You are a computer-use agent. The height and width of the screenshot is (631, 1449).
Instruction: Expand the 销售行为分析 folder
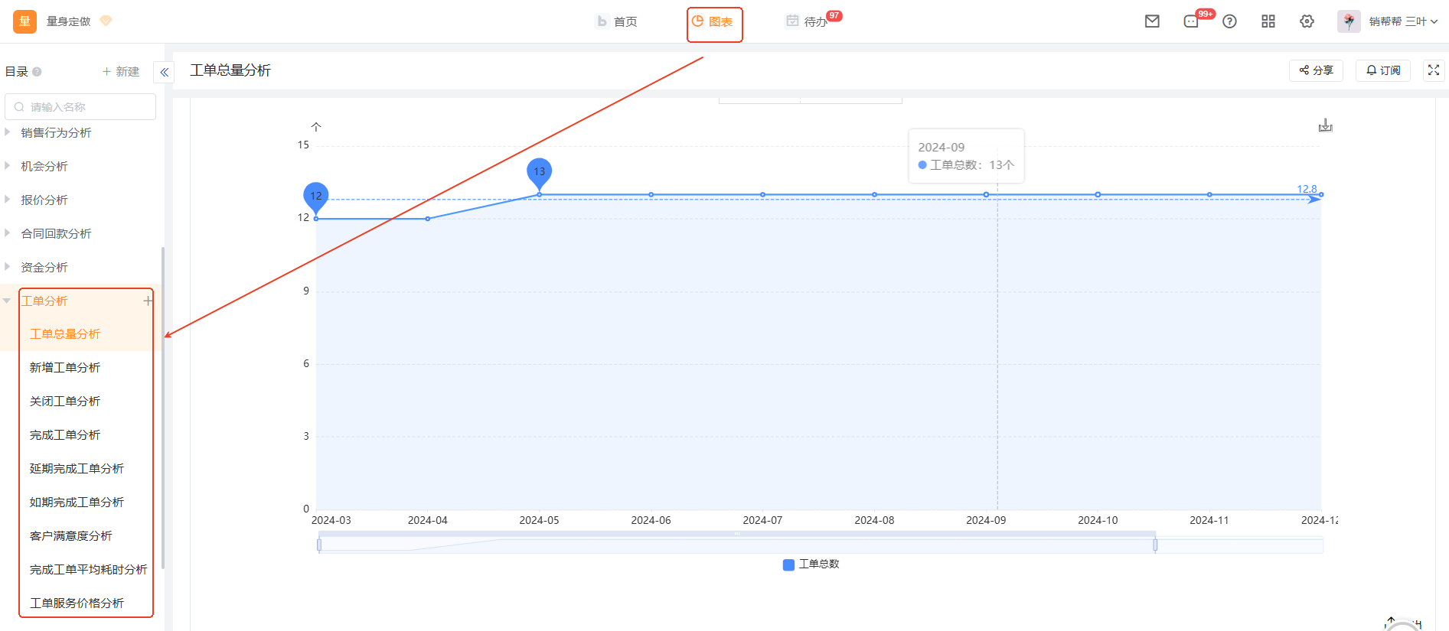coord(8,132)
